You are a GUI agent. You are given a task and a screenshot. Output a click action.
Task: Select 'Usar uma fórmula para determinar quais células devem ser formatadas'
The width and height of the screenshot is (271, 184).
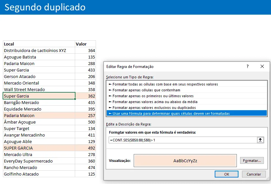[187, 113]
